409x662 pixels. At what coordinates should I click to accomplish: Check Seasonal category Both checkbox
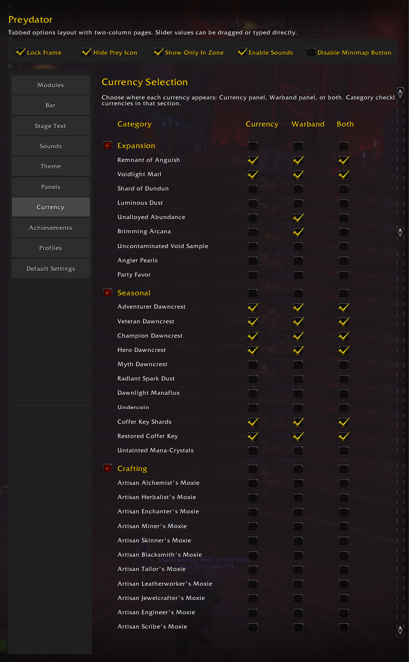(344, 293)
